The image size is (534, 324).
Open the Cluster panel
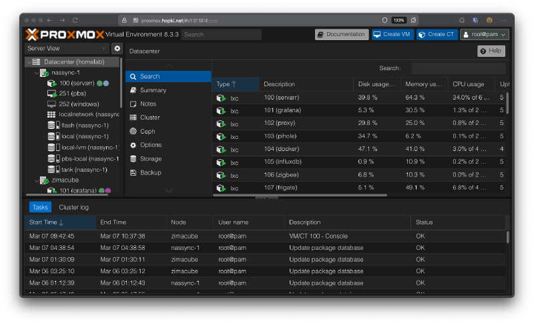click(150, 118)
